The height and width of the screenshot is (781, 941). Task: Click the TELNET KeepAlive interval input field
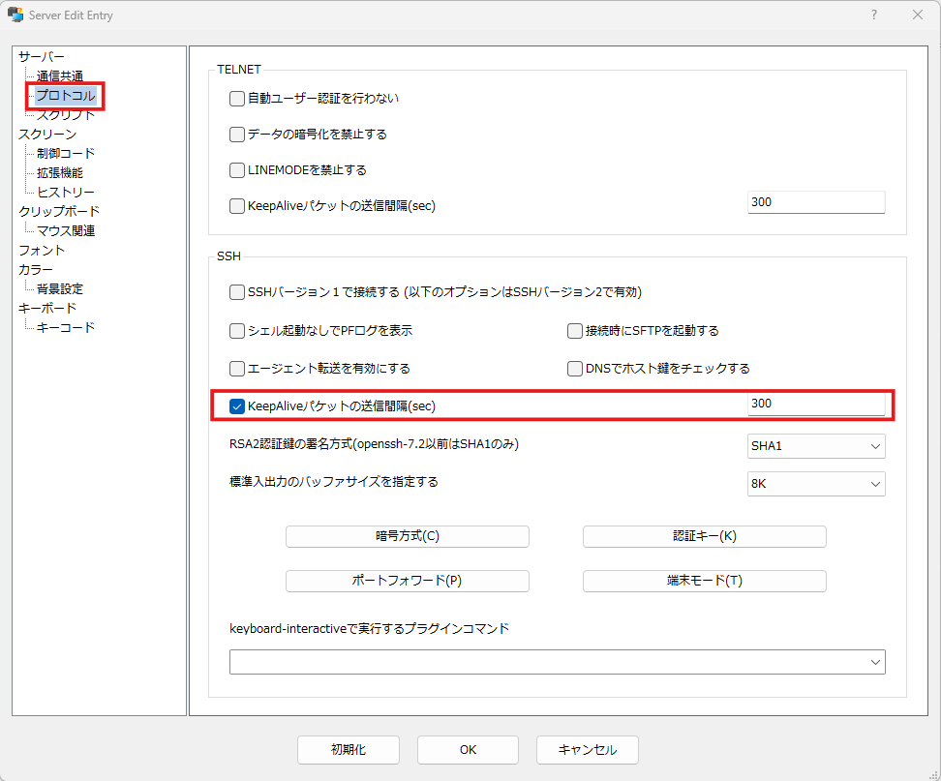816,202
